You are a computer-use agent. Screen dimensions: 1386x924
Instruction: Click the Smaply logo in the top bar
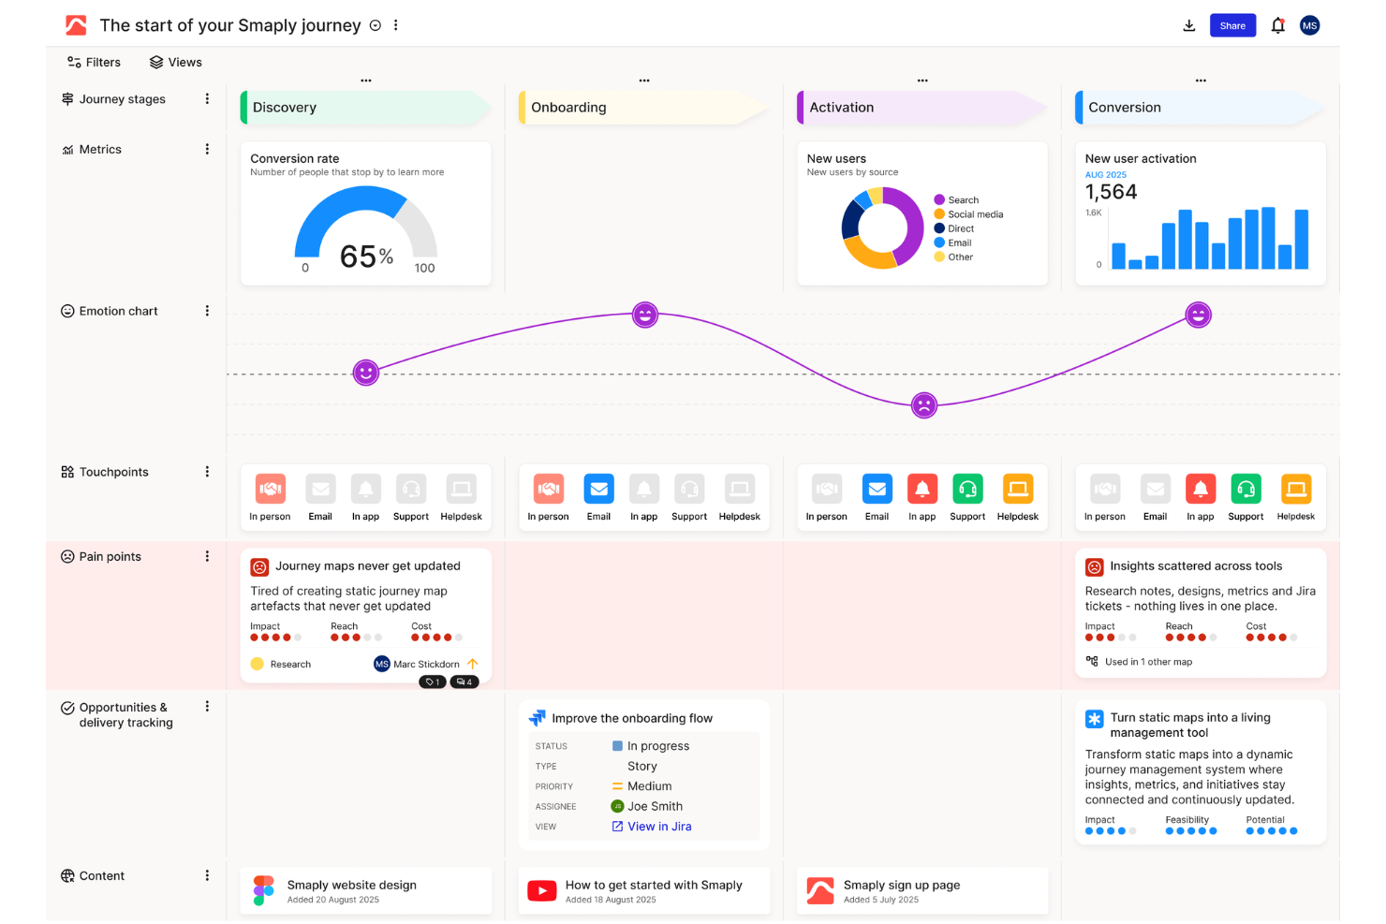(76, 24)
